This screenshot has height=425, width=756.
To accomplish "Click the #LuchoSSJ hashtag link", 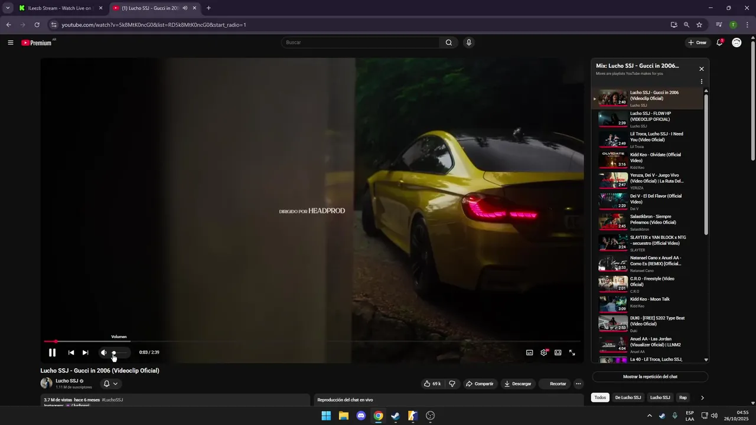I will tap(112, 400).
